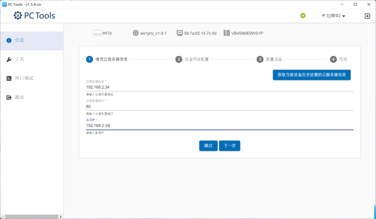Click the PC Tools app icon in title bar
Viewport: 376px width, 219px height.
4,4
